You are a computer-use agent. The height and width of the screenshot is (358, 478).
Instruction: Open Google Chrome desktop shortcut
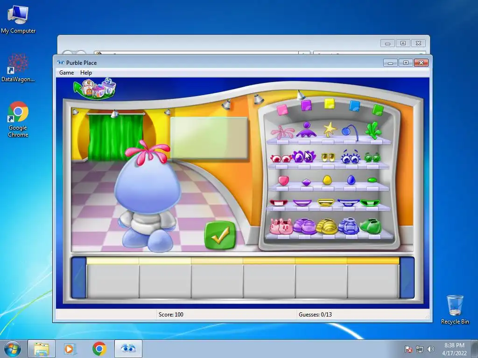(18, 119)
